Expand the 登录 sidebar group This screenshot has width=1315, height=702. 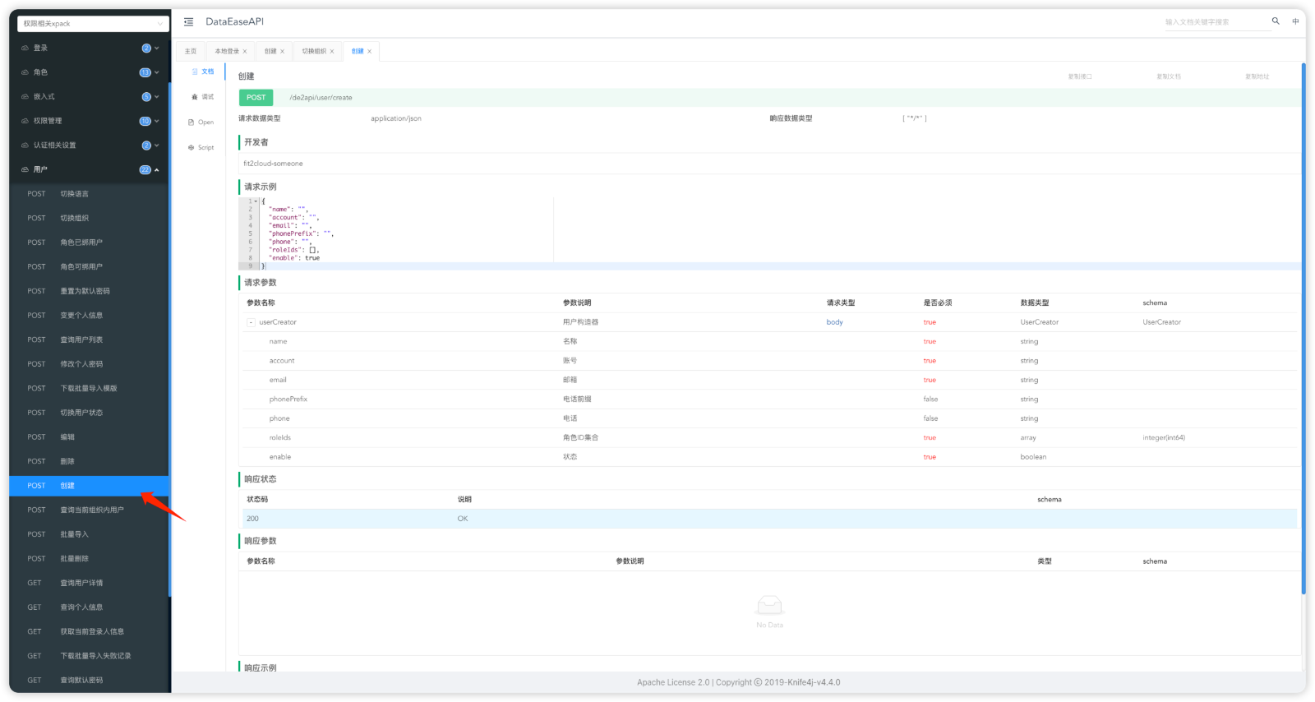(x=89, y=48)
